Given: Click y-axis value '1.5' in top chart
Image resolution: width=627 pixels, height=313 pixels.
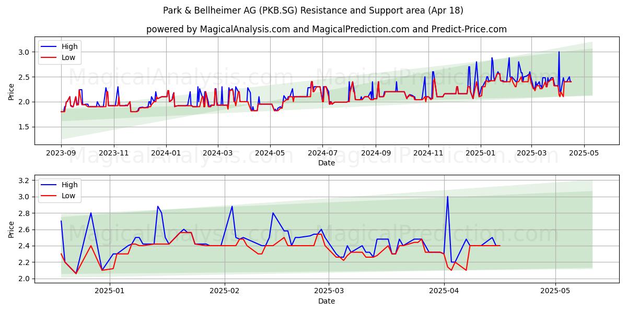Looking at the screenshot, I should (25, 127).
